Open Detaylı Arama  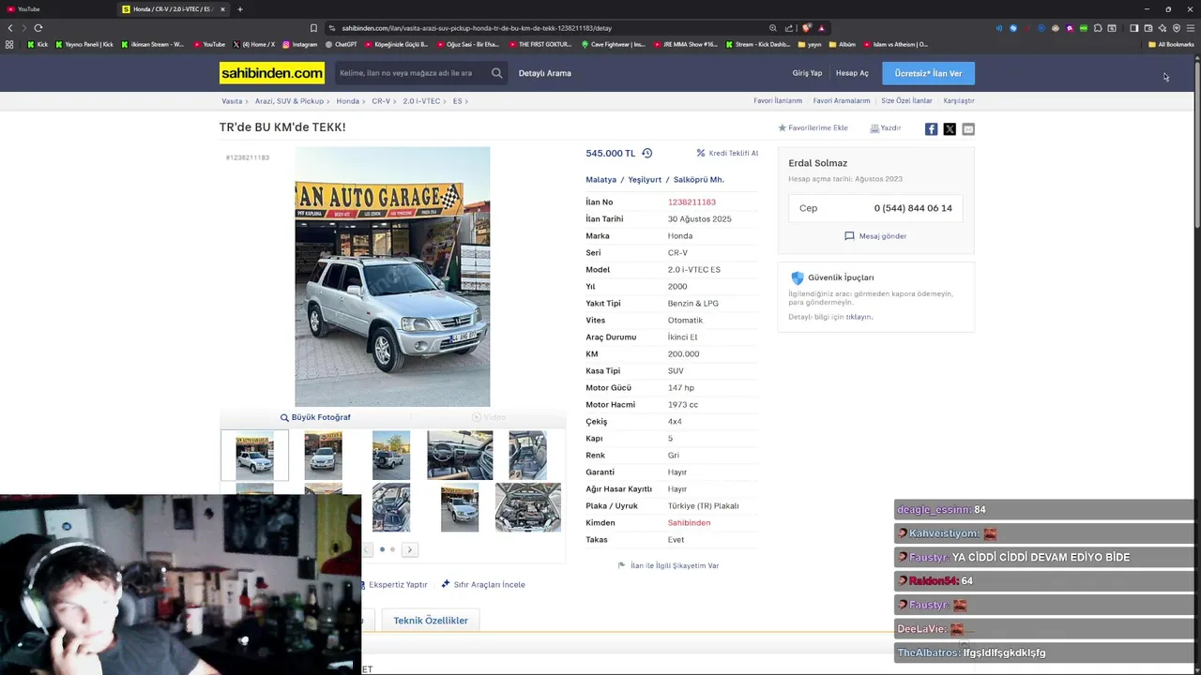[x=544, y=73]
